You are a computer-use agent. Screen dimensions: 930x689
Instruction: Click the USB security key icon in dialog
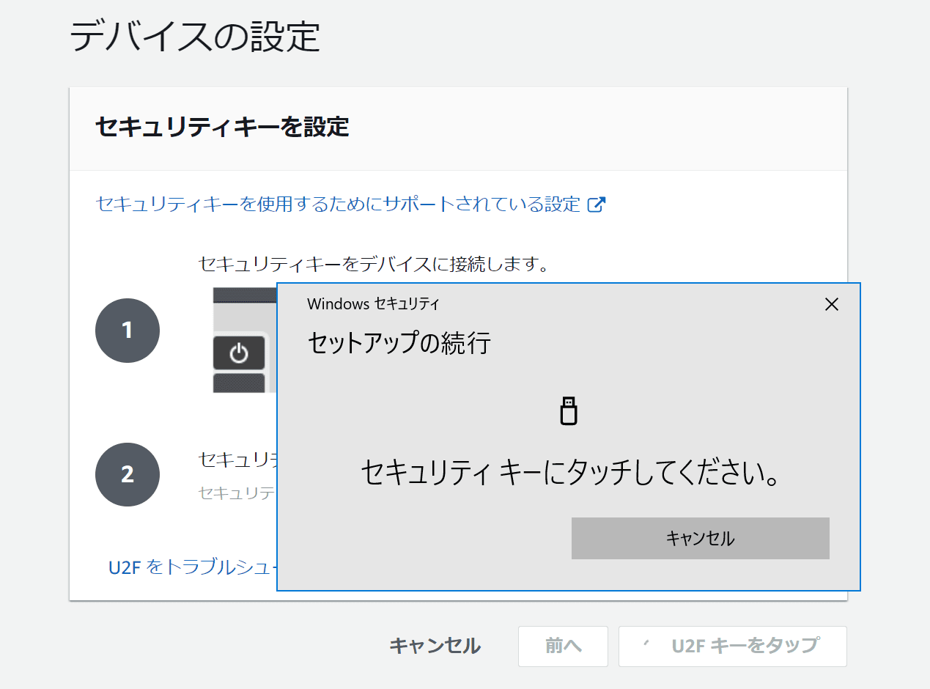coord(569,411)
